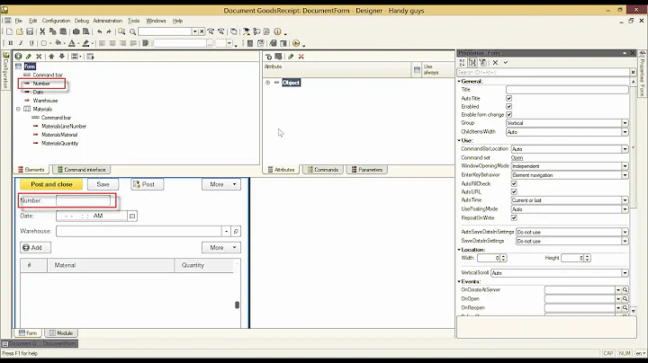Click the red X delete attribute icon
The width and height of the screenshot is (648, 363).
301,57
